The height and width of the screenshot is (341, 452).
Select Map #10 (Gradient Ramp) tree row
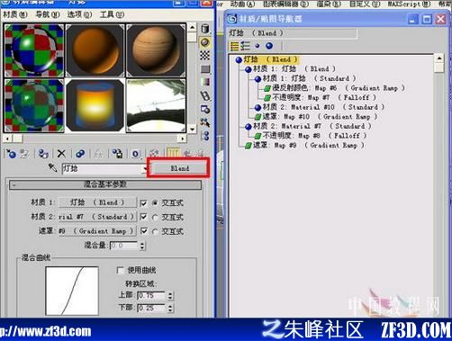click(316, 117)
